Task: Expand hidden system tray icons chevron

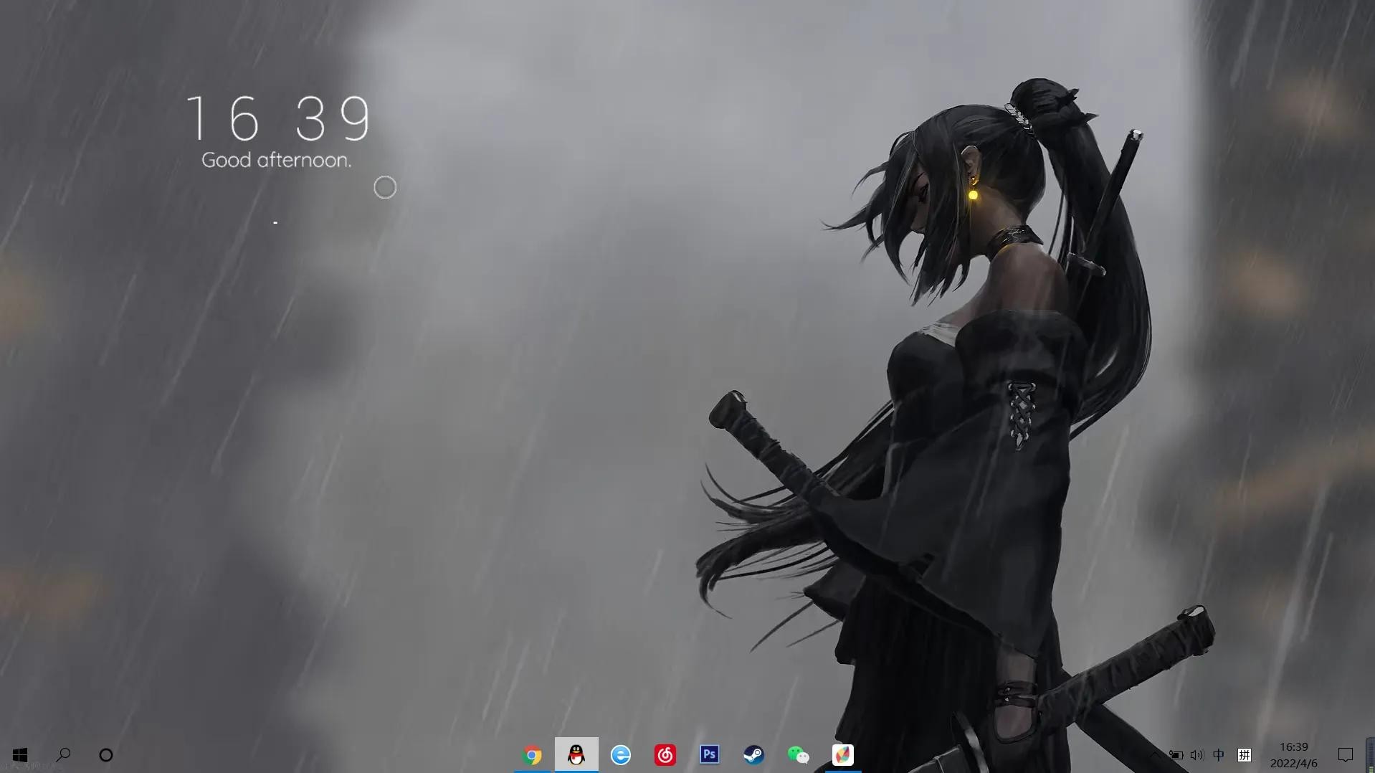Action: click(x=1154, y=755)
